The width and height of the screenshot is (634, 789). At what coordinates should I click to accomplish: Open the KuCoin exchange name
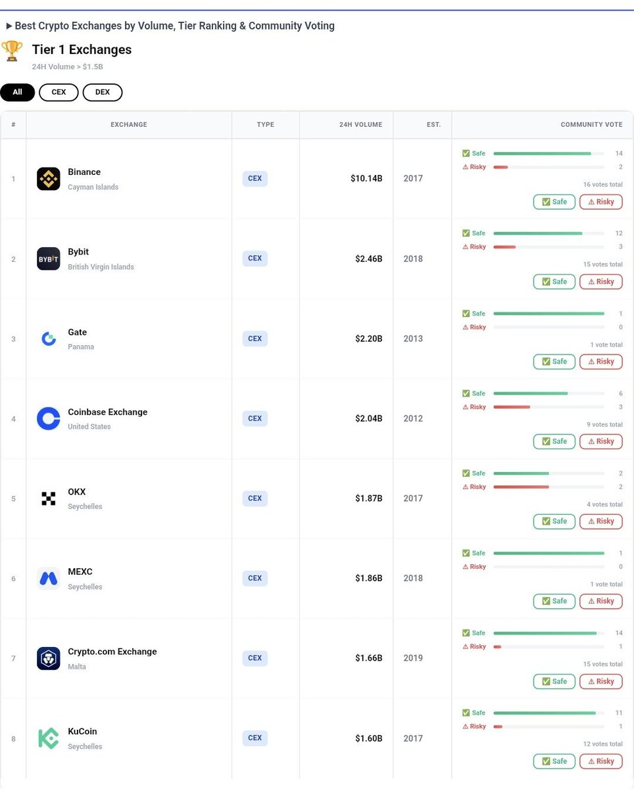[x=82, y=731]
